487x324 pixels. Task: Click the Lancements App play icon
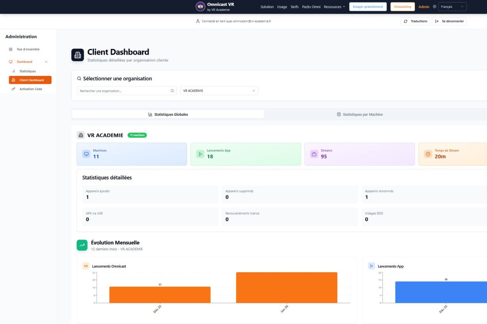pyautogui.click(x=200, y=154)
